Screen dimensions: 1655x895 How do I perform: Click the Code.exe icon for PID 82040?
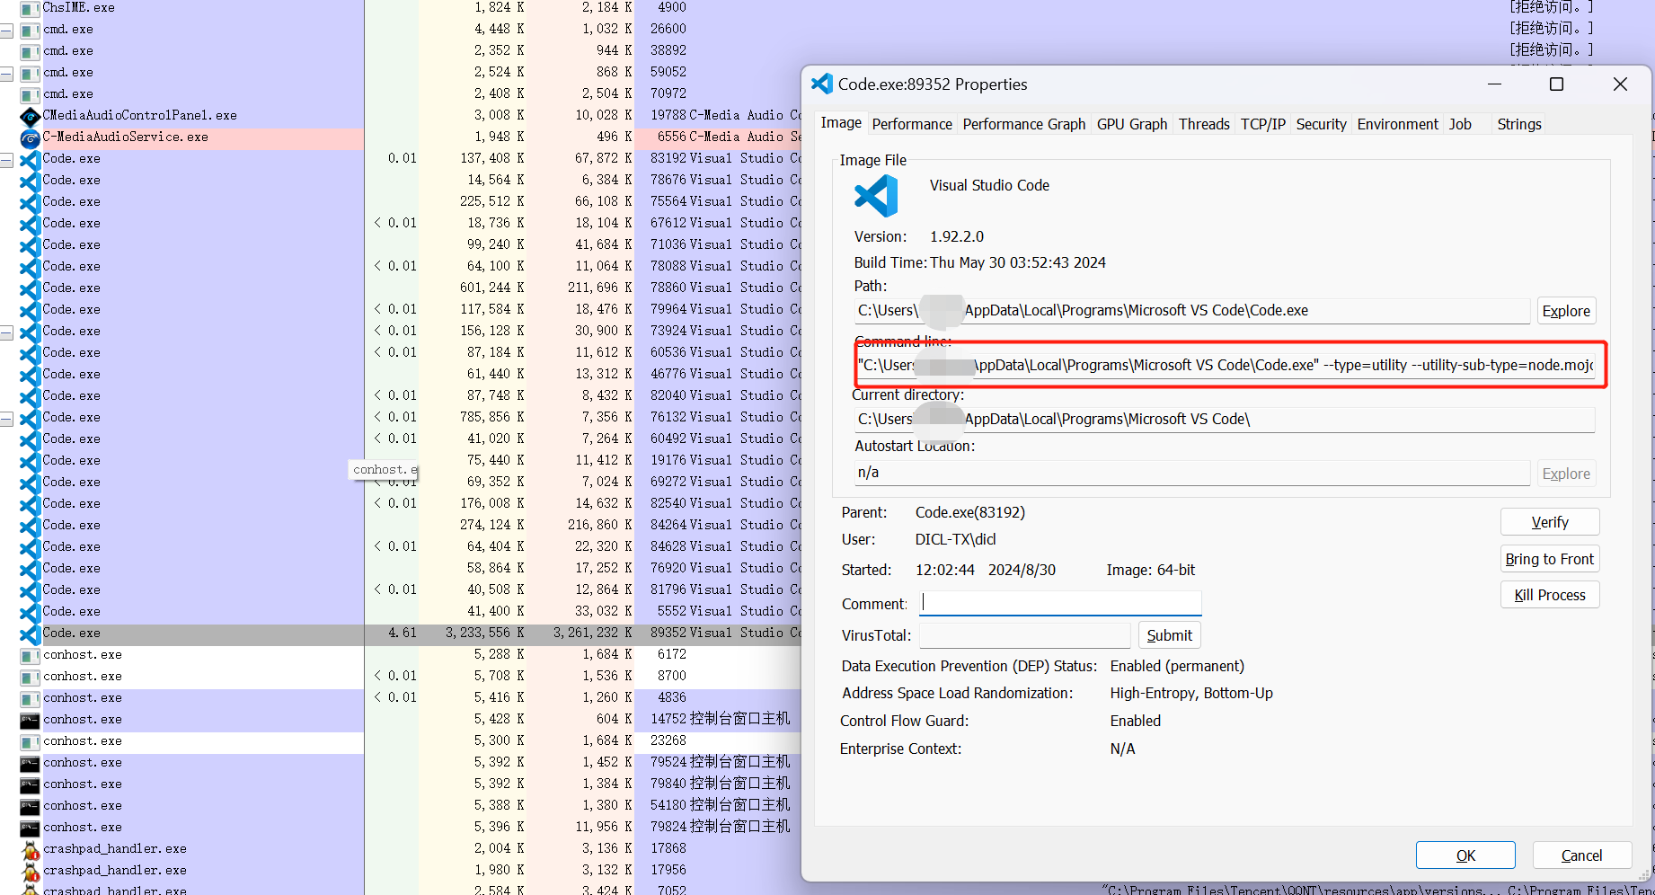coord(30,396)
